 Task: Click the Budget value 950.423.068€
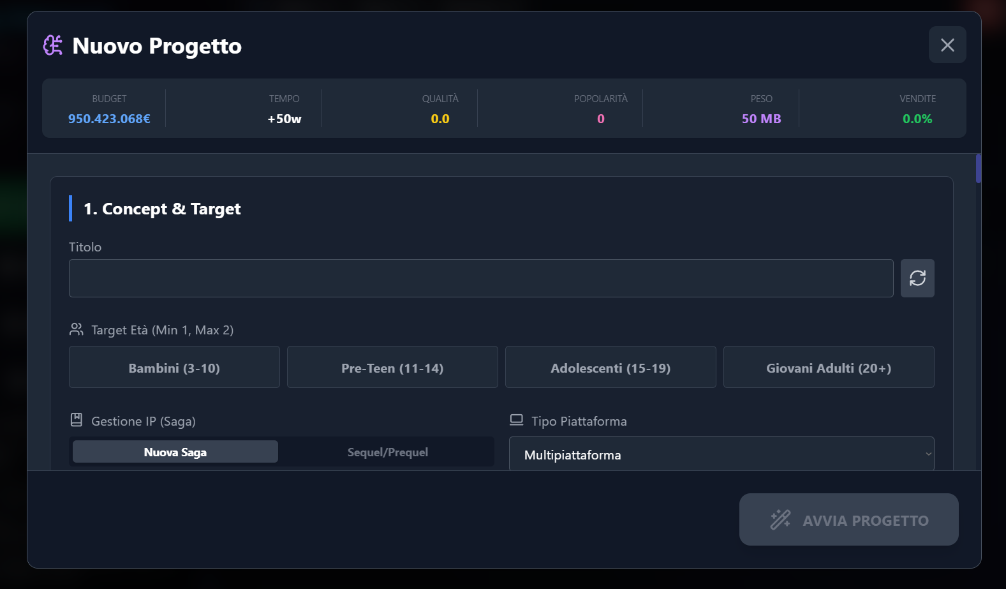coord(109,119)
